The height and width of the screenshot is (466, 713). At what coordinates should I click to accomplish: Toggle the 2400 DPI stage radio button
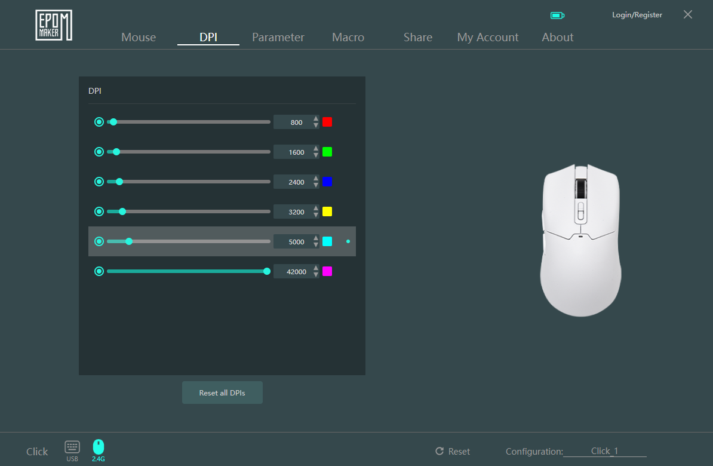99,182
